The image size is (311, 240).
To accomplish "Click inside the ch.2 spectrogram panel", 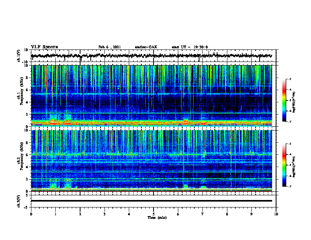I will (151, 161).
